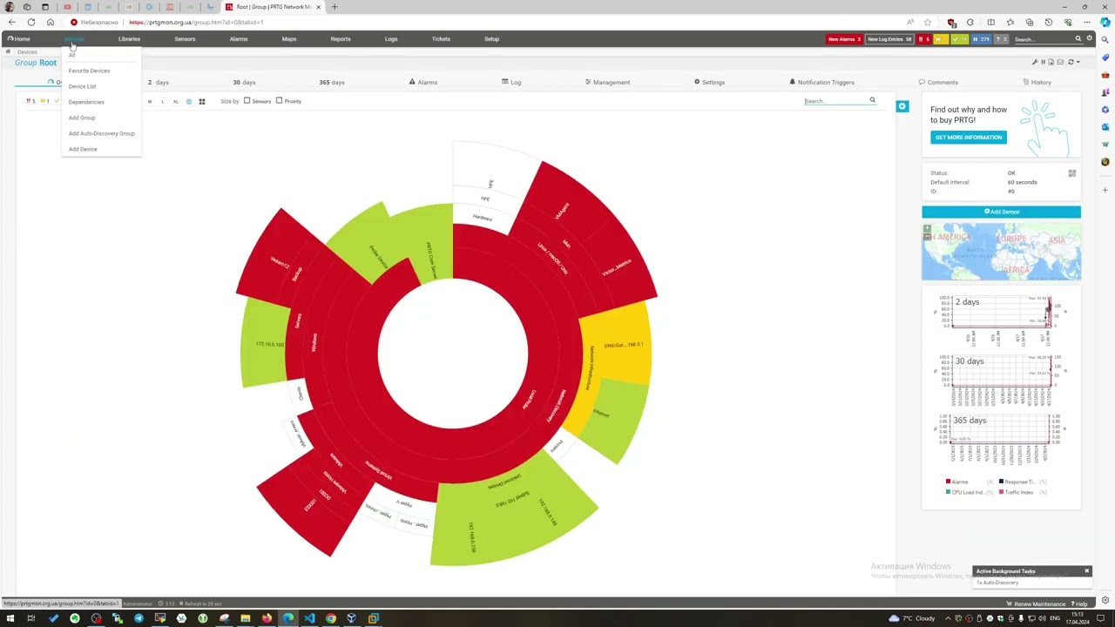Switch to the Management tab
This screenshot has width=1115, height=627.
point(608,82)
